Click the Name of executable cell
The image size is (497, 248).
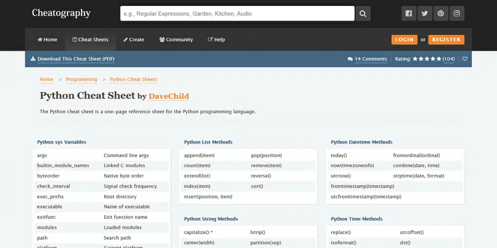click(x=127, y=206)
